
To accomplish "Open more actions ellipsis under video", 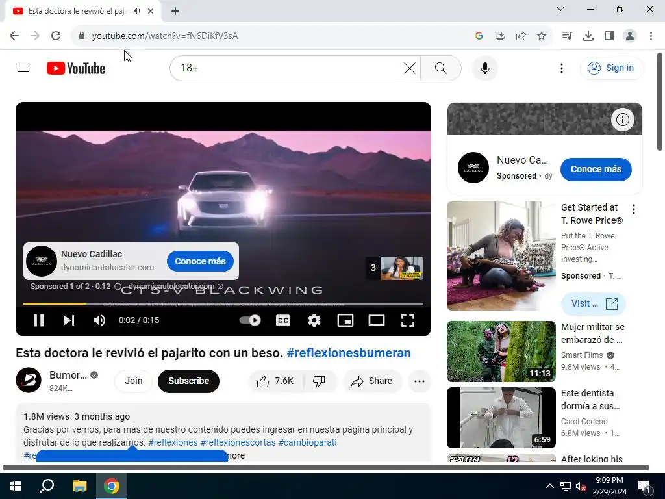I will click(x=420, y=381).
